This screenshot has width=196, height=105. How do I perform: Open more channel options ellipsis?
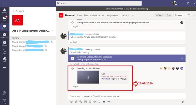pyautogui.click(x=194, y=15)
